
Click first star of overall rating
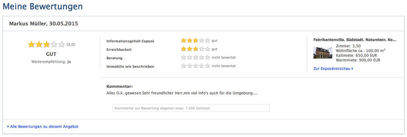click(x=32, y=44)
